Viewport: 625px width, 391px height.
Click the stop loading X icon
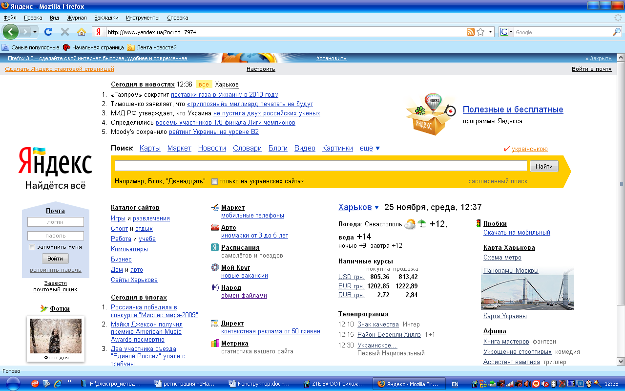65,32
